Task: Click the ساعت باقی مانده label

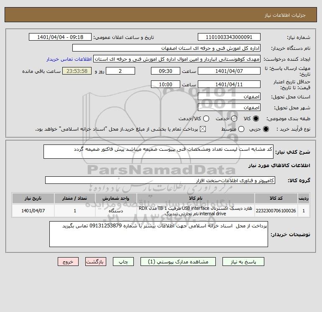Action: [x=41, y=71]
